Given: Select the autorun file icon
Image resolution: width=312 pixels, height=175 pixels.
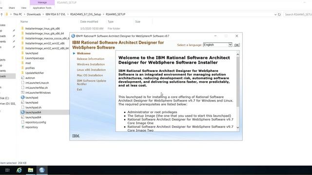Looking at the screenshot, I should point(22,78).
